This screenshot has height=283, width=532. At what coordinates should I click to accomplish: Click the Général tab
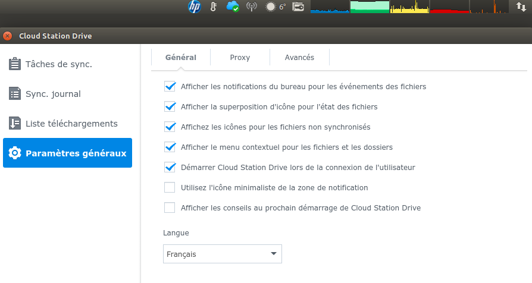coord(180,58)
